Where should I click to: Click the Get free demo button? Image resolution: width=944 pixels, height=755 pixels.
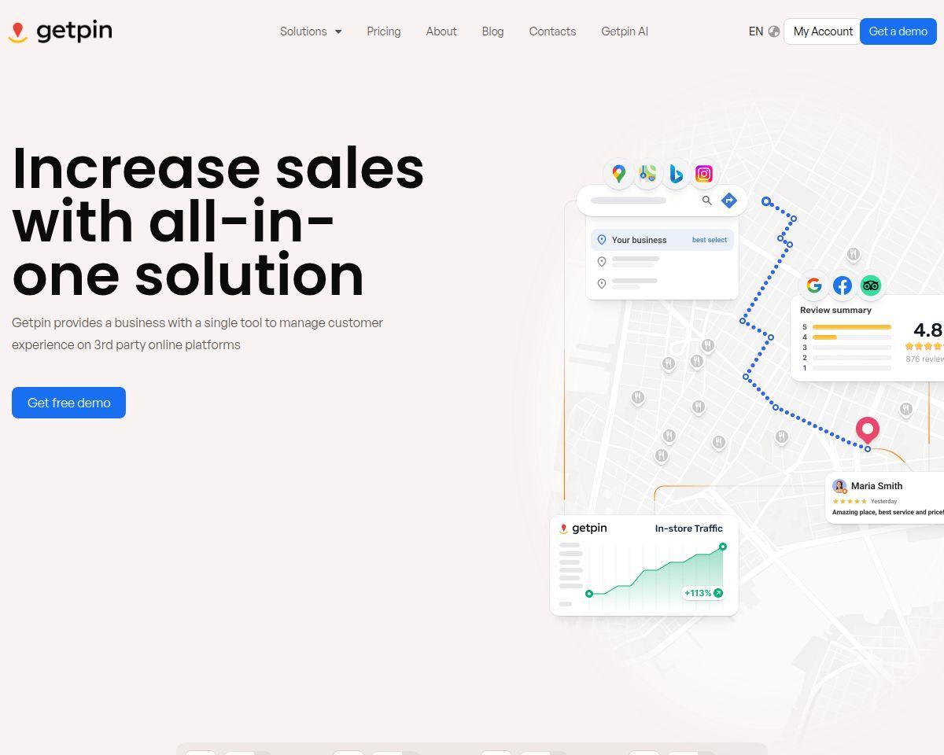point(68,403)
